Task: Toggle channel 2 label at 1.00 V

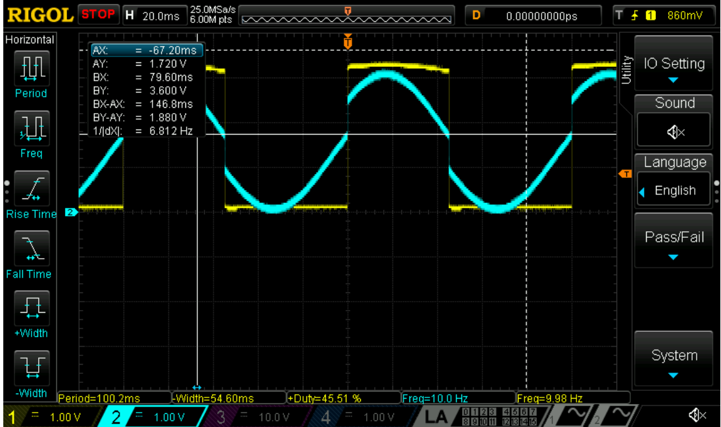Action: tap(153, 417)
